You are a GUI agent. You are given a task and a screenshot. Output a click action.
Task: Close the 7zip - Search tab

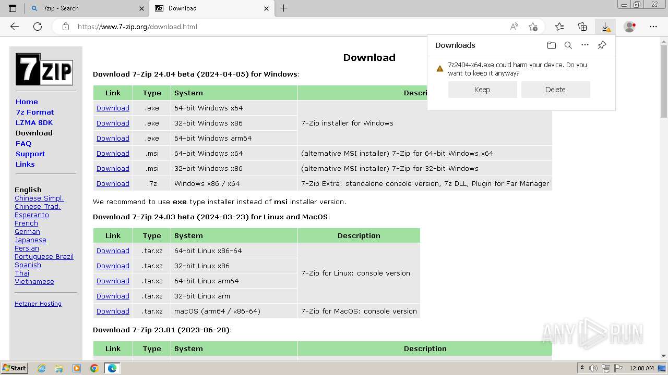(141, 8)
